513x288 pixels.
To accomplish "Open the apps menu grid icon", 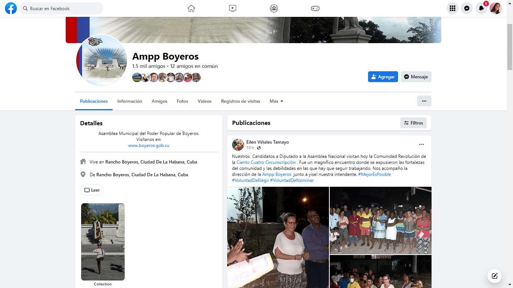I will click(x=453, y=8).
